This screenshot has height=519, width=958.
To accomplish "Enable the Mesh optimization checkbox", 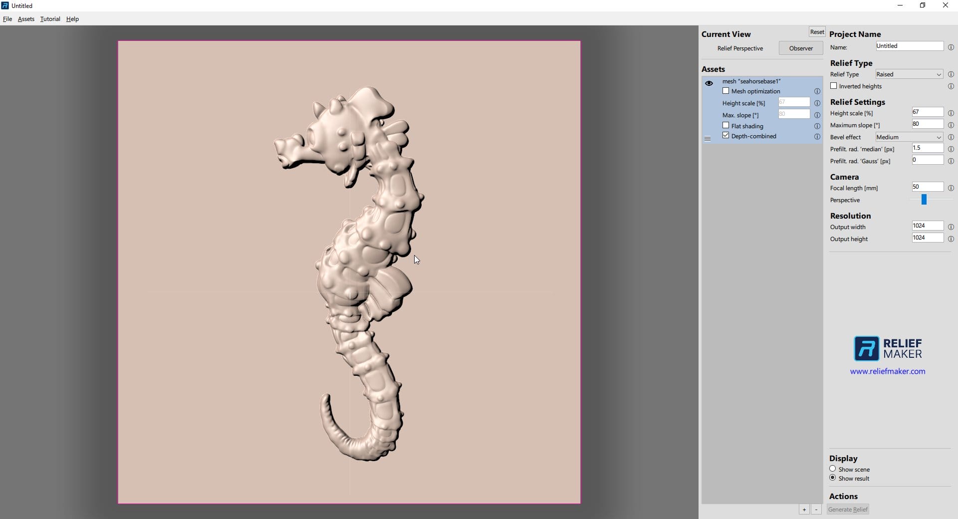I will coord(725,91).
